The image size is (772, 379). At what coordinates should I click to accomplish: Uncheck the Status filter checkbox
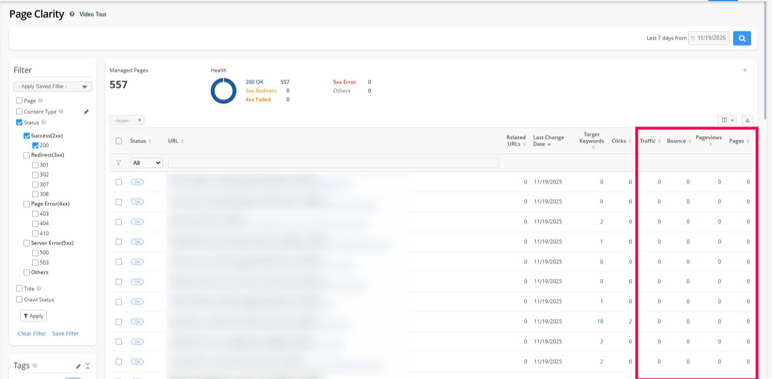pos(19,123)
